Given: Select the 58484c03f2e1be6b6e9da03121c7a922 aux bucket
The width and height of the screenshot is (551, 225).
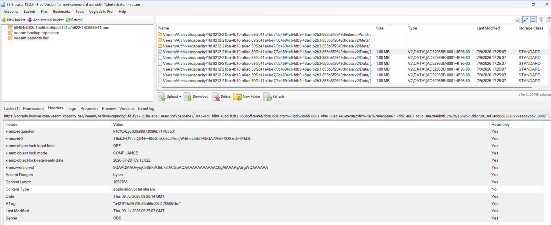Looking at the screenshot, I should pyautogui.click(x=61, y=27).
